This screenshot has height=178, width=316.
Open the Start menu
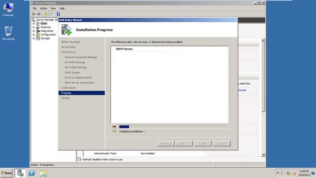pos(6,173)
